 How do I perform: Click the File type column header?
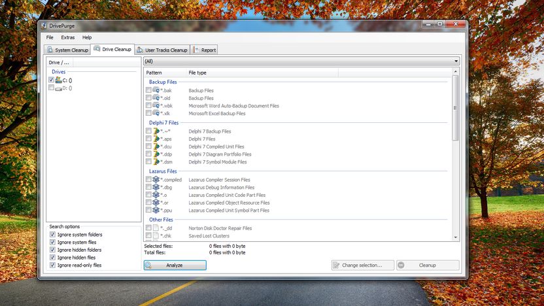[x=262, y=73]
